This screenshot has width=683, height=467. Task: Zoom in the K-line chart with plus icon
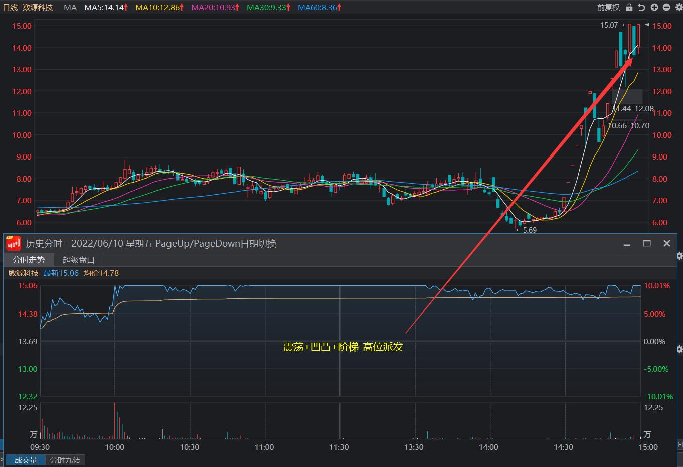(654, 7)
